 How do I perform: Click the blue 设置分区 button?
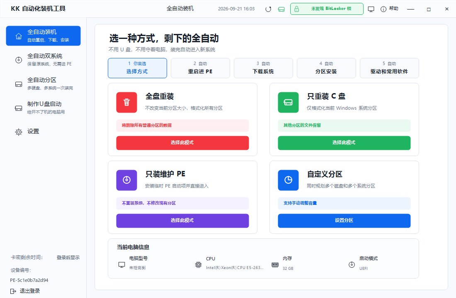click(344, 221)
